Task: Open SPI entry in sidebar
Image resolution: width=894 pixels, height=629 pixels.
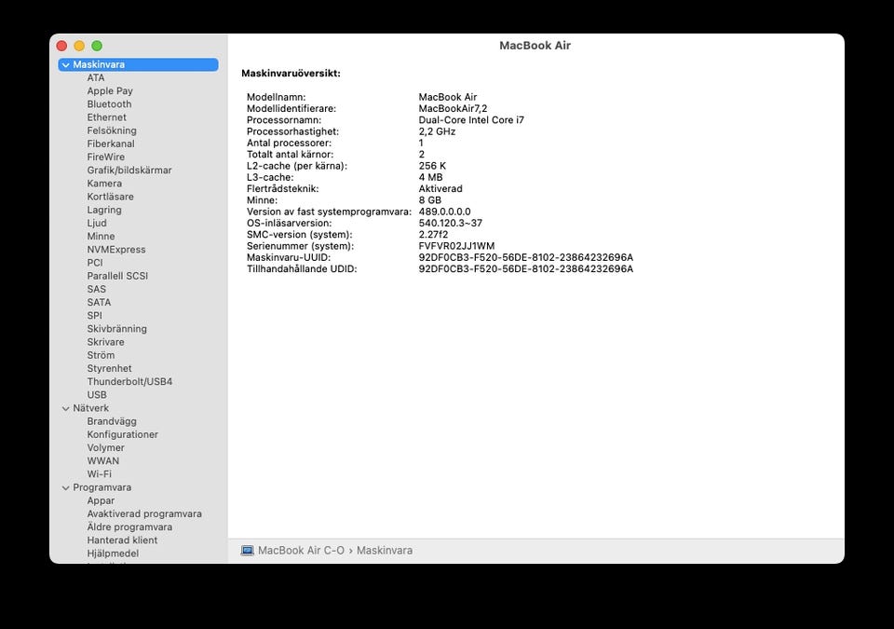Action: (95, 315)
